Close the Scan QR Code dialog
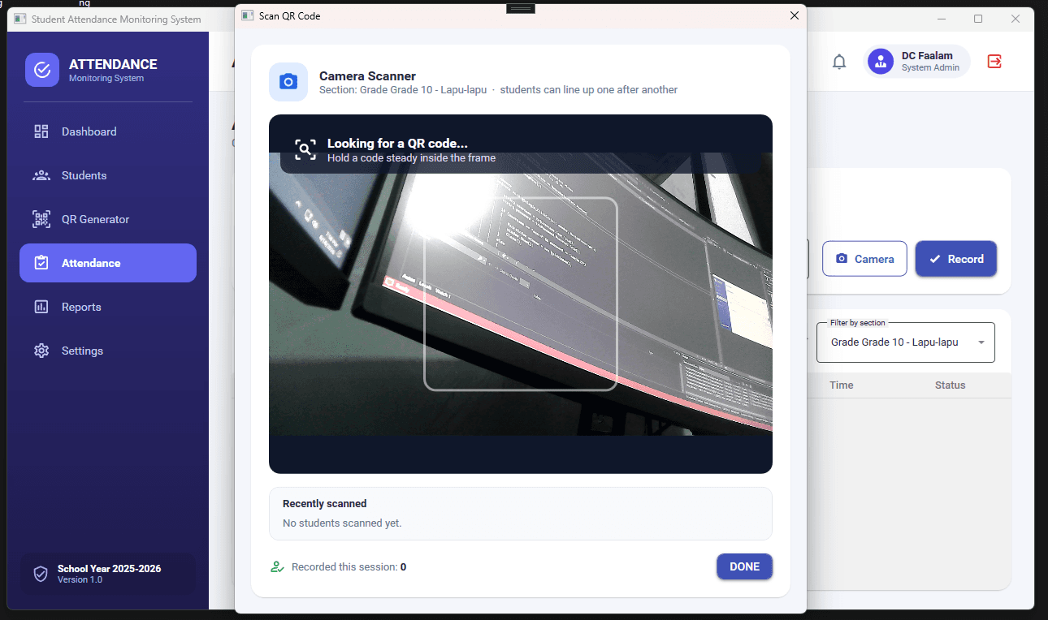Viewport: 1048px width, 620px height. click(x=795, y=15)
